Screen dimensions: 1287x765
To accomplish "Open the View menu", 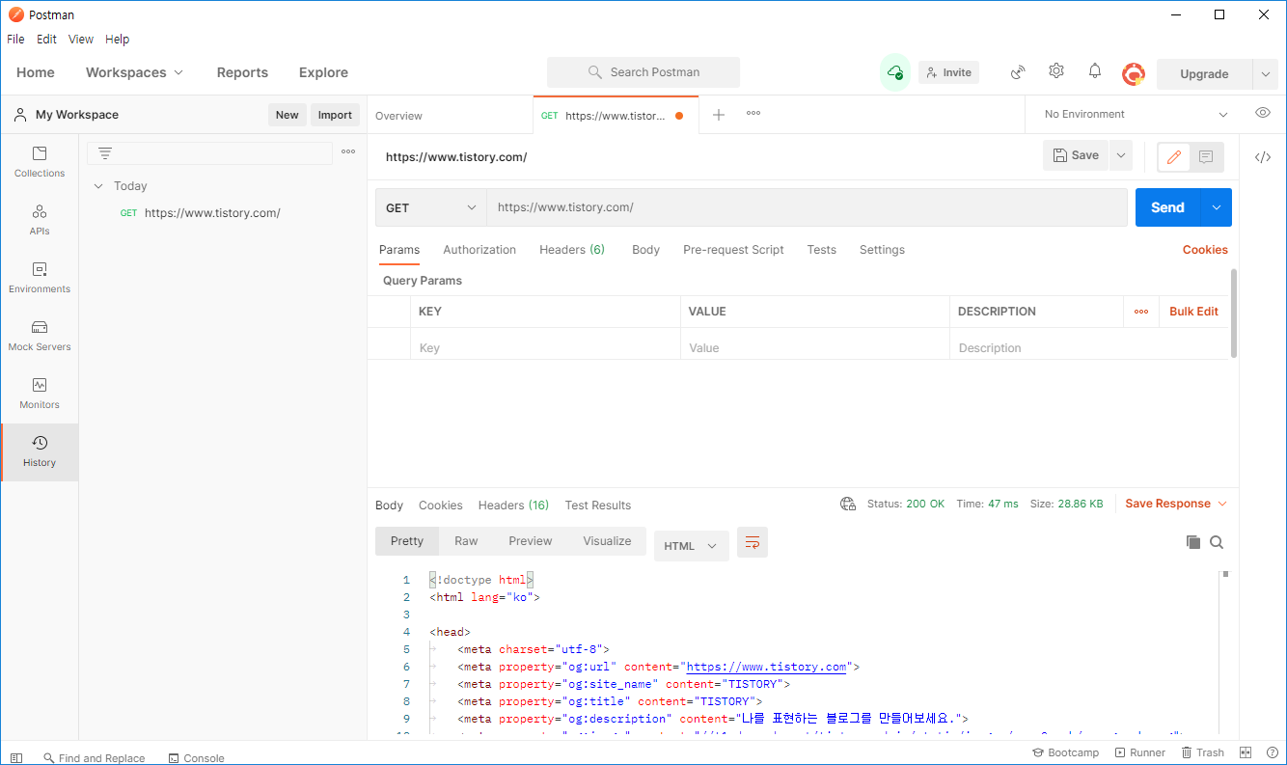I will click(81, 40).
